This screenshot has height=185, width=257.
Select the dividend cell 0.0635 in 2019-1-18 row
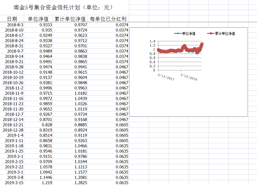click(108, 146)
